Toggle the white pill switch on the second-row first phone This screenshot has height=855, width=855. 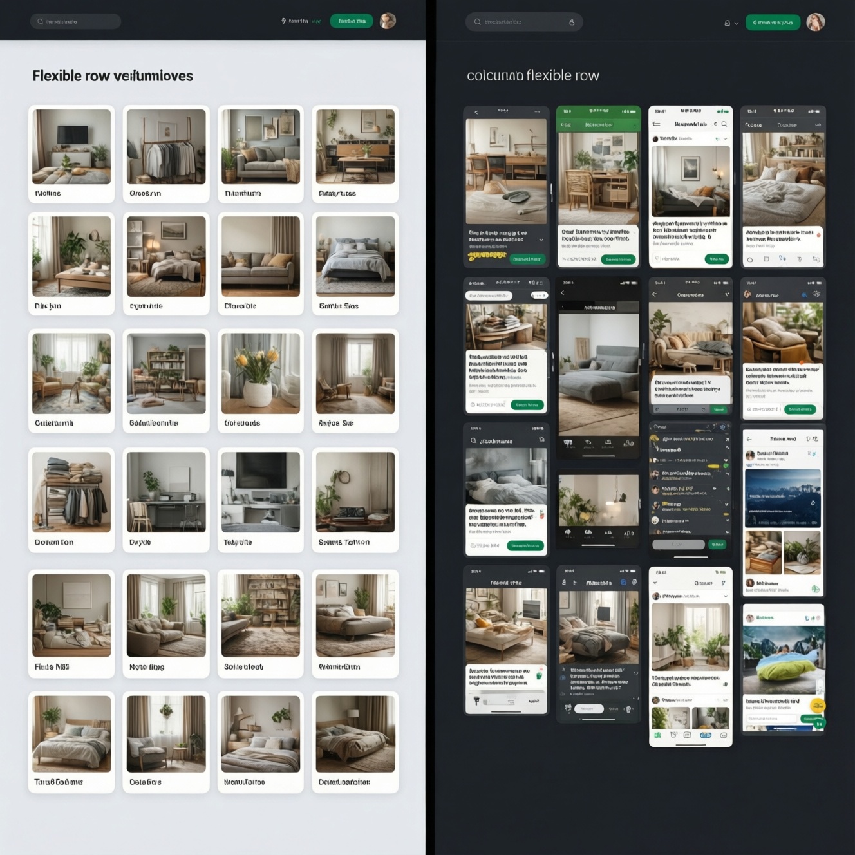coord(539,296)
